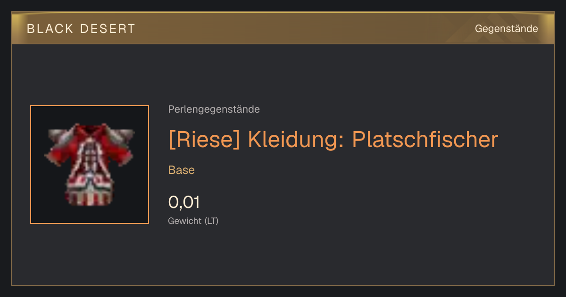566x297 pixels.
Task: Select the 0,01 weight value
Action: [184, 202]
